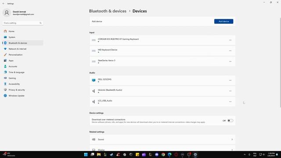Open more options for HID Keyboard Device
Screen dimensions: 281x158
tap(230, 51)
